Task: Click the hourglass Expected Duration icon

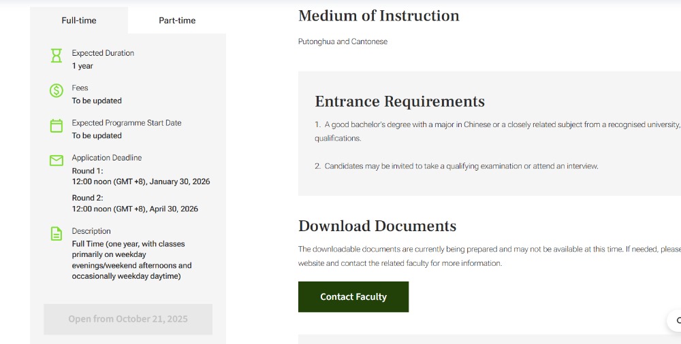Action: (x=57, y=56)
